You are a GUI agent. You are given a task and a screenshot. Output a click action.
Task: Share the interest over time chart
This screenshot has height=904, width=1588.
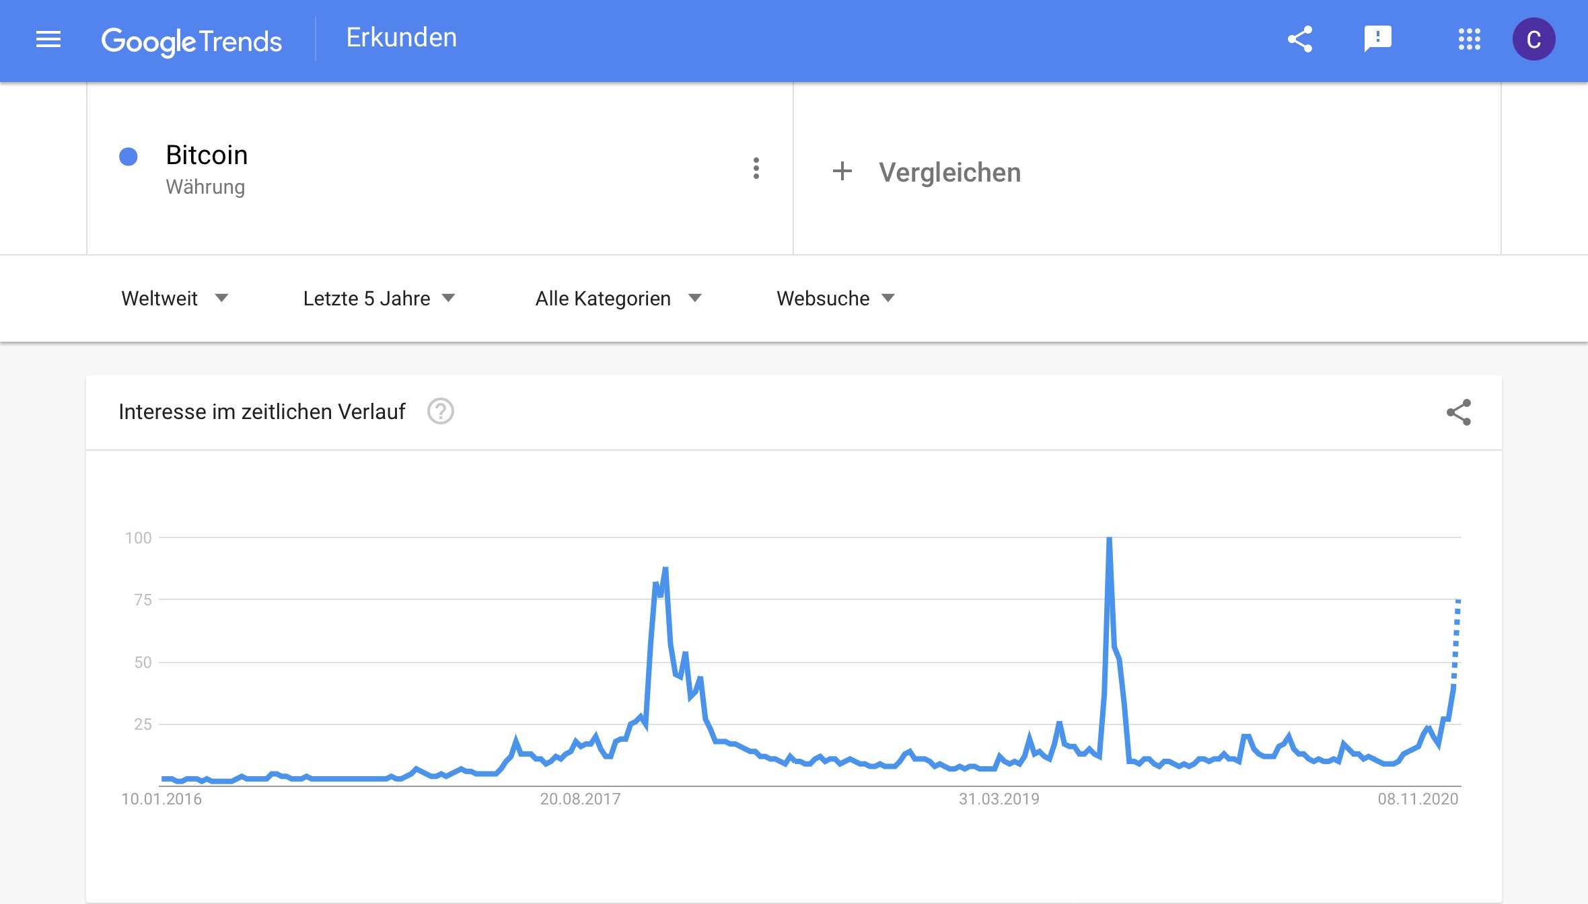click(1458, 412)
